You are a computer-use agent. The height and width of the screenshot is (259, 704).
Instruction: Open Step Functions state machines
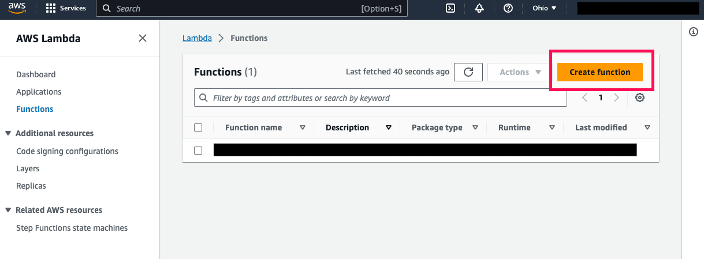(72, 228)
